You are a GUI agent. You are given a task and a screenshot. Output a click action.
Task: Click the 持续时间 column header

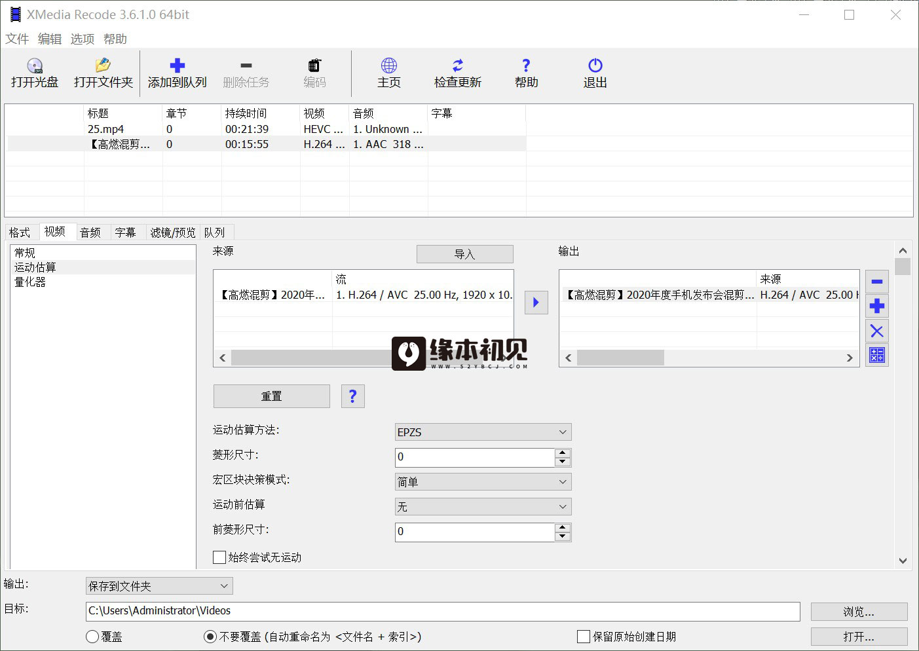click(261, 113)
